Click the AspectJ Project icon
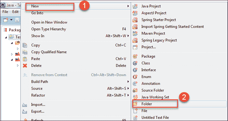Viewport: 228px width, 121px height. [x=135, y=13]
